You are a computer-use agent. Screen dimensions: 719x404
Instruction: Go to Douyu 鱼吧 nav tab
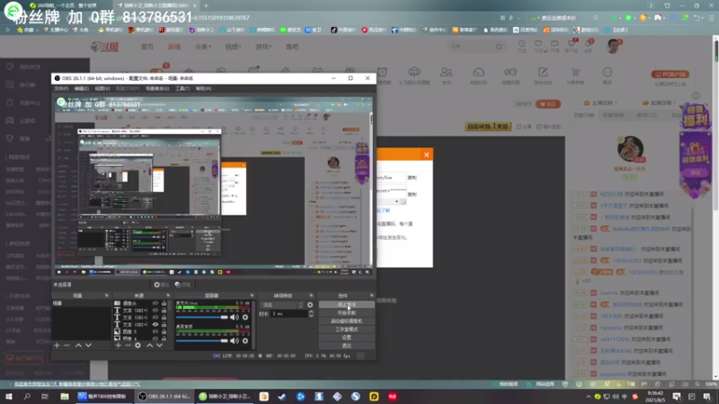(x=292, y=47)
